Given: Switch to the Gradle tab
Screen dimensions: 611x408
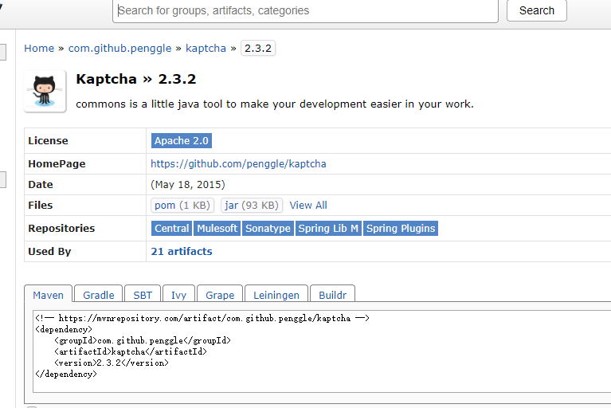Looking at the screenshot, I should tap(99, 295).
